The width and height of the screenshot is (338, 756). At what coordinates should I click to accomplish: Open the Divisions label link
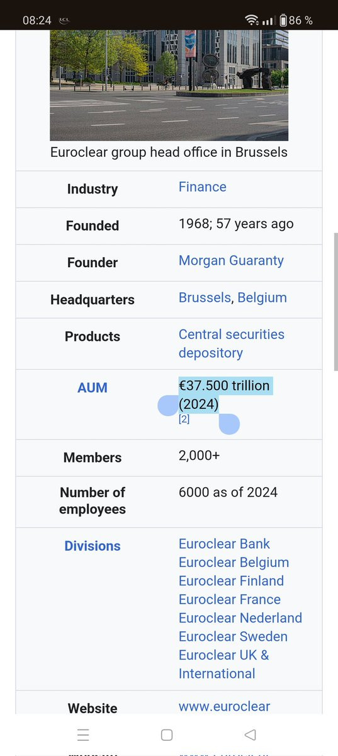click(x=93, y=546)
